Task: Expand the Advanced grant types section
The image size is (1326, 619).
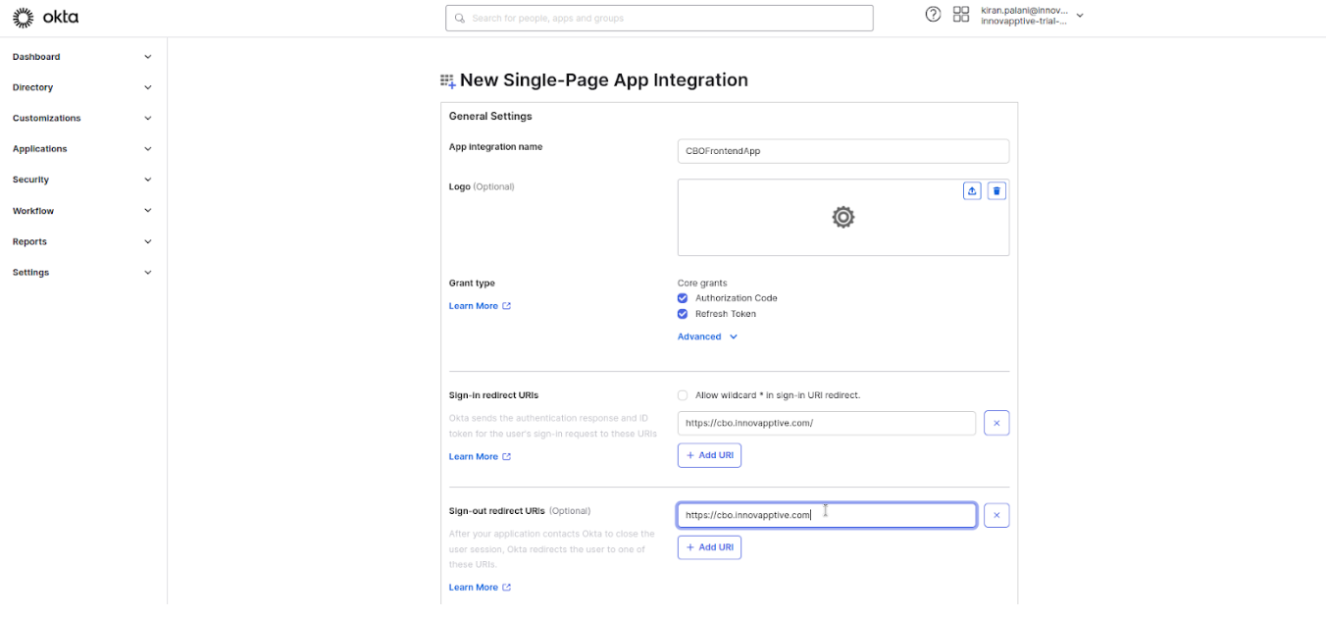Action: pos(707,336)
